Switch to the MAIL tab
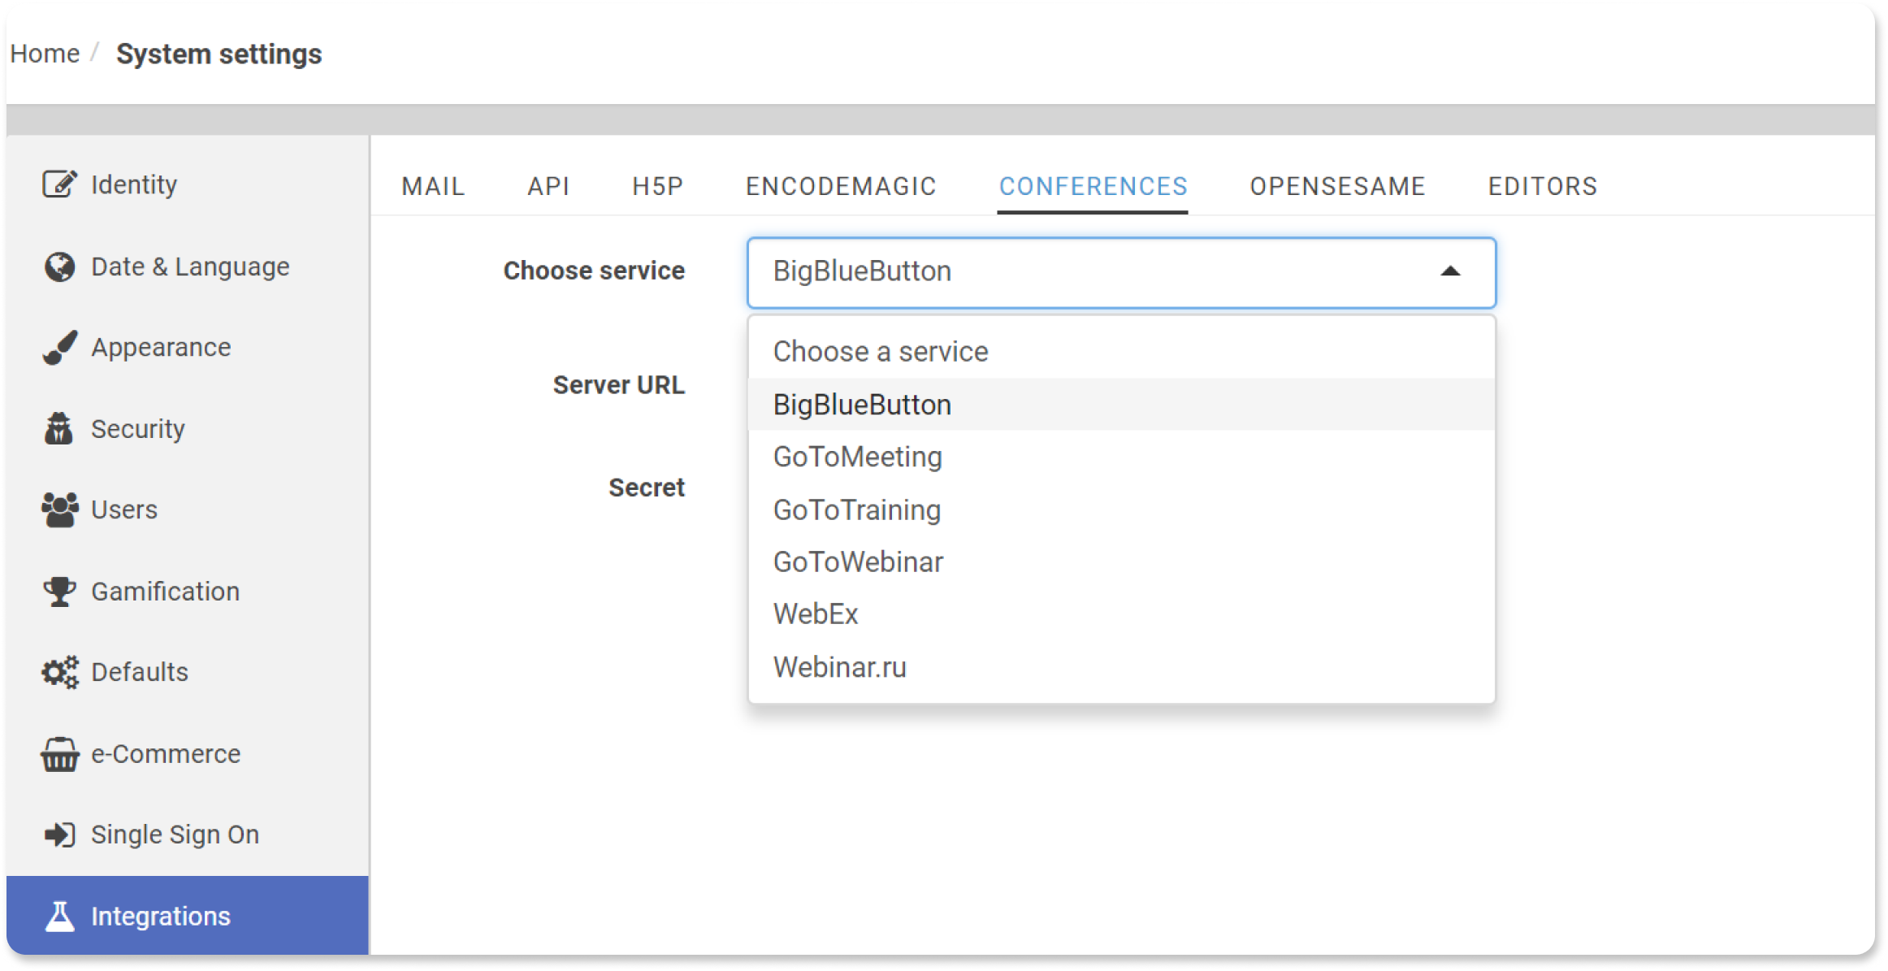The image size is (1888, 971). point(433,186)
